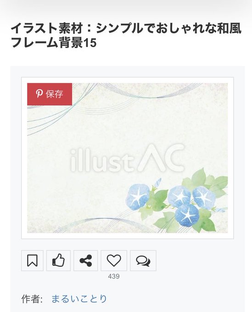Click the illustAC watermark on the preview
252x312 pixels.
[x=127, y=159]
